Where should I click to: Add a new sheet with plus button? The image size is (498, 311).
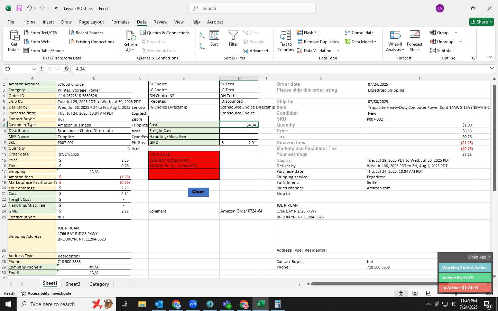click(130, 284)
